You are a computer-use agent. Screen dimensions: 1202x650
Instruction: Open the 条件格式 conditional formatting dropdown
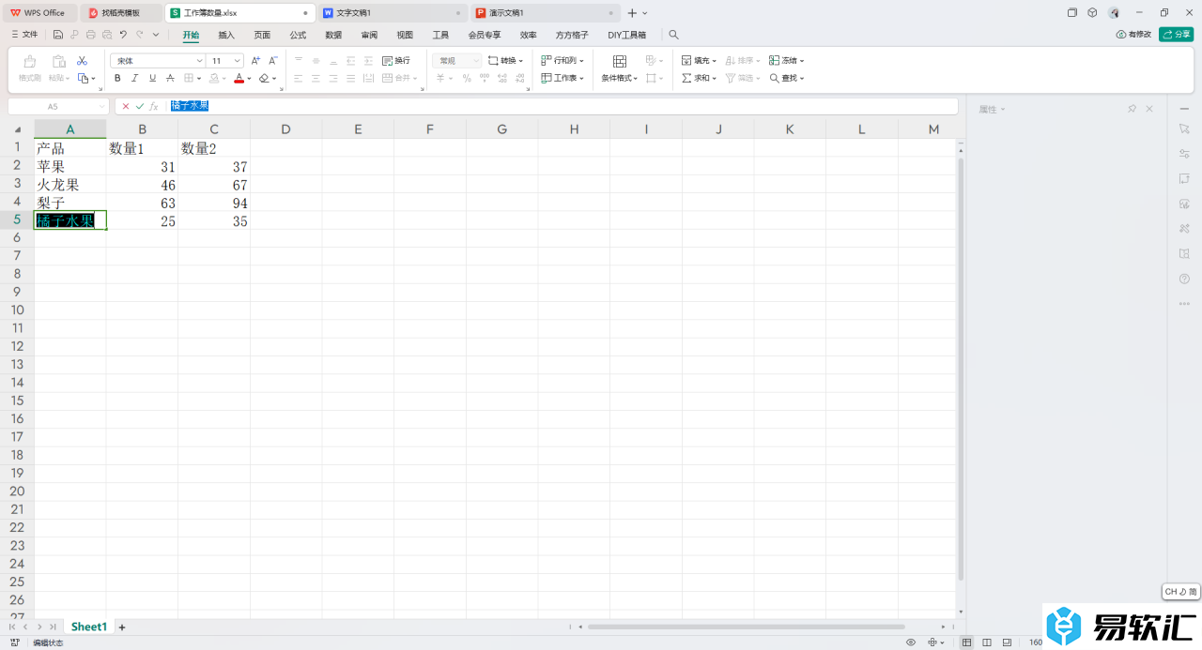tap(620, 78)
